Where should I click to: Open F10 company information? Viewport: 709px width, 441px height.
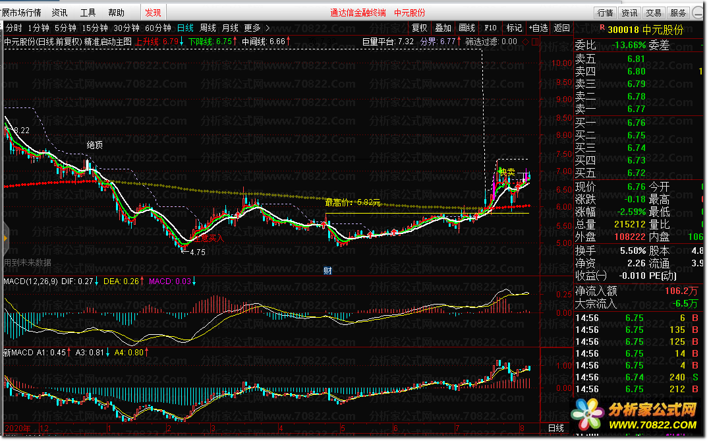(x=490, y=28)
